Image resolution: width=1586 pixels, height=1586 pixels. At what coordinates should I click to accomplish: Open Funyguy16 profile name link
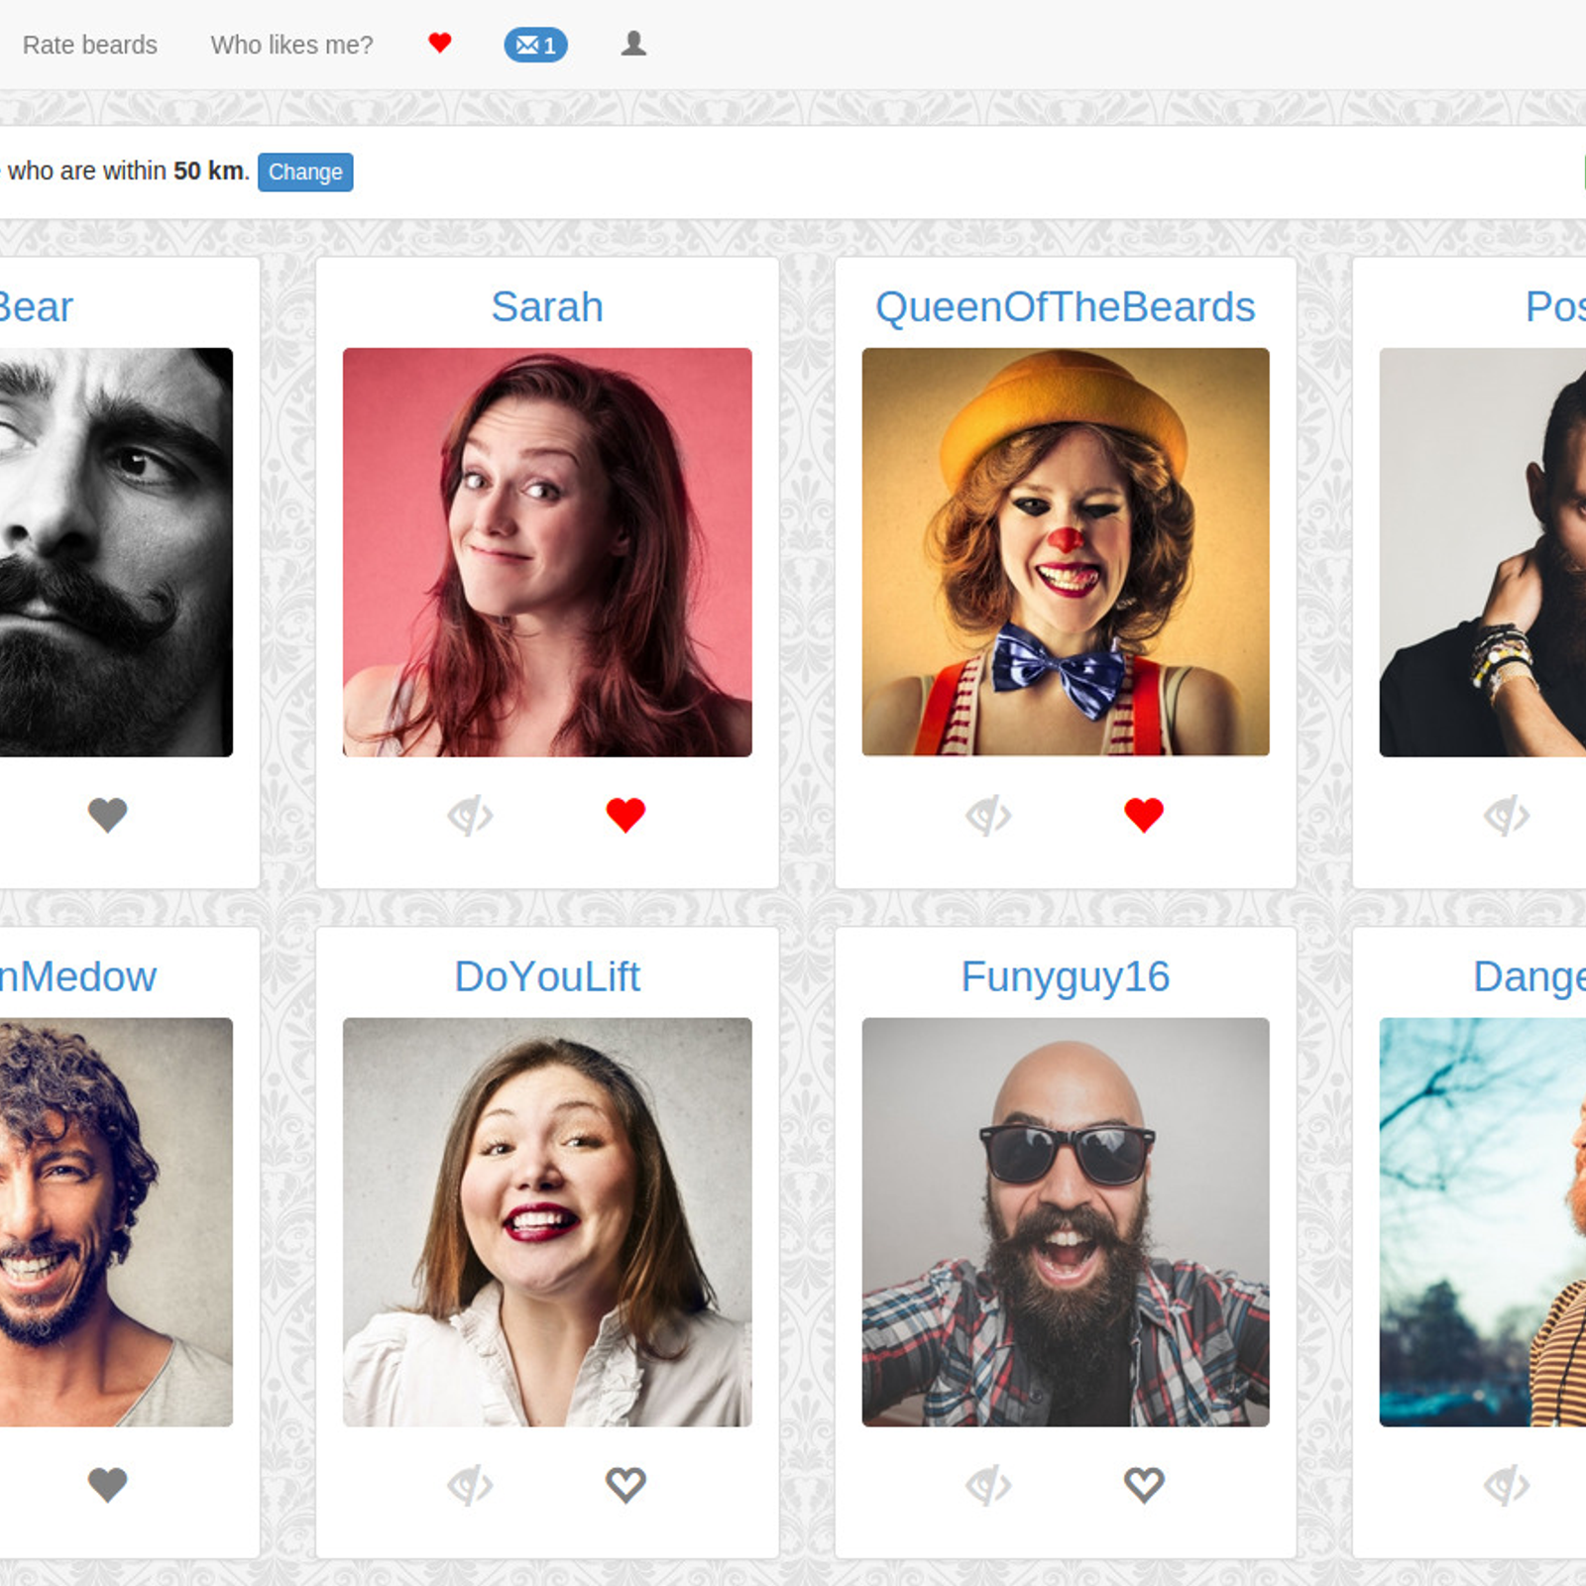1066,977
